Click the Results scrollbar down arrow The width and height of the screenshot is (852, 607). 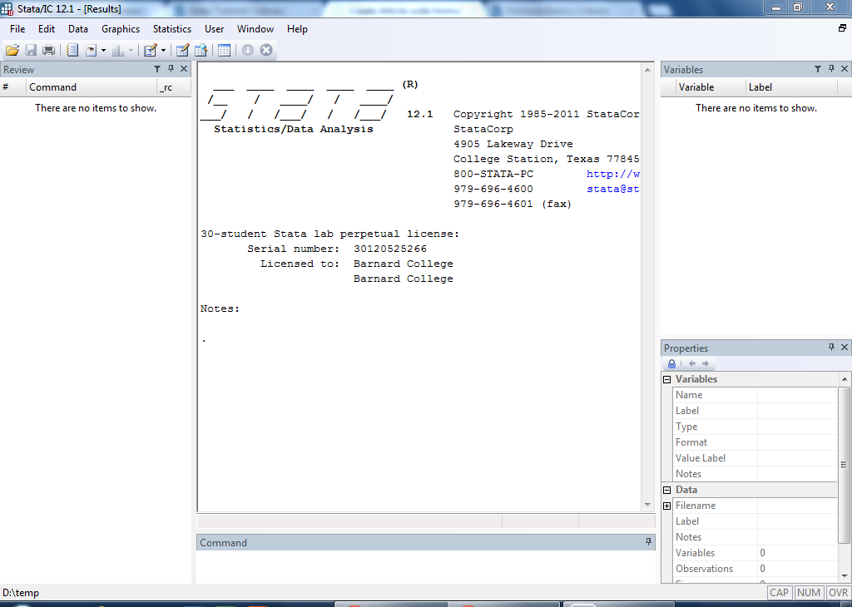[647, 505]
